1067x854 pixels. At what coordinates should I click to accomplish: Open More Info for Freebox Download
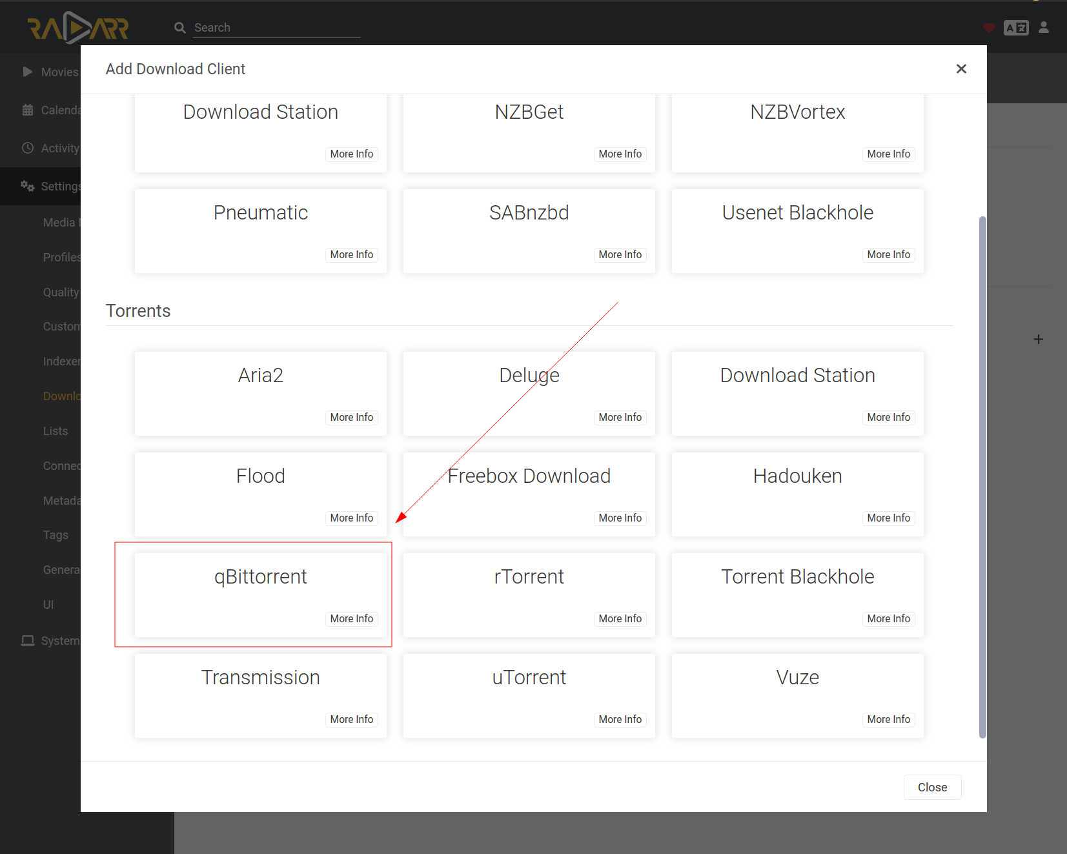[620, 518]
